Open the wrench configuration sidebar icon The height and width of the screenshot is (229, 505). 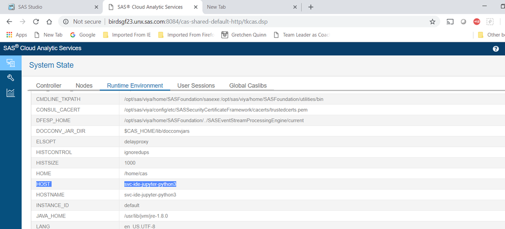pos(10,78)
